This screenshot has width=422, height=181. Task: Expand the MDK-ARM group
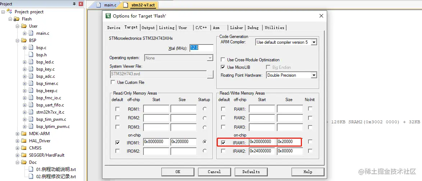point(18,133)
